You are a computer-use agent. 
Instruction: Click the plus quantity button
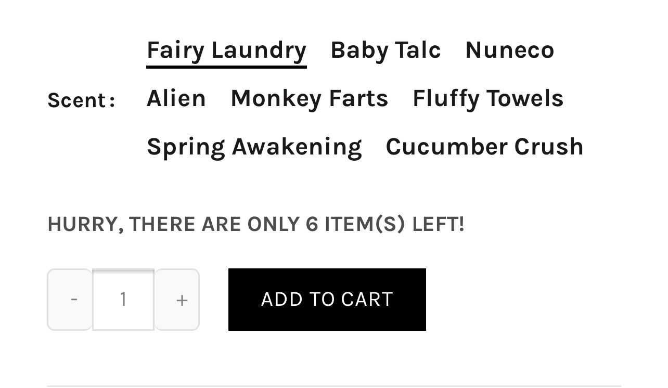point(177,300)
